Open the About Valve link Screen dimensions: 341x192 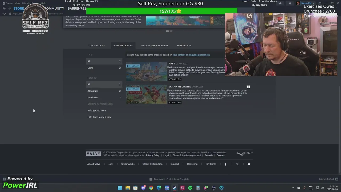(94, 164)
